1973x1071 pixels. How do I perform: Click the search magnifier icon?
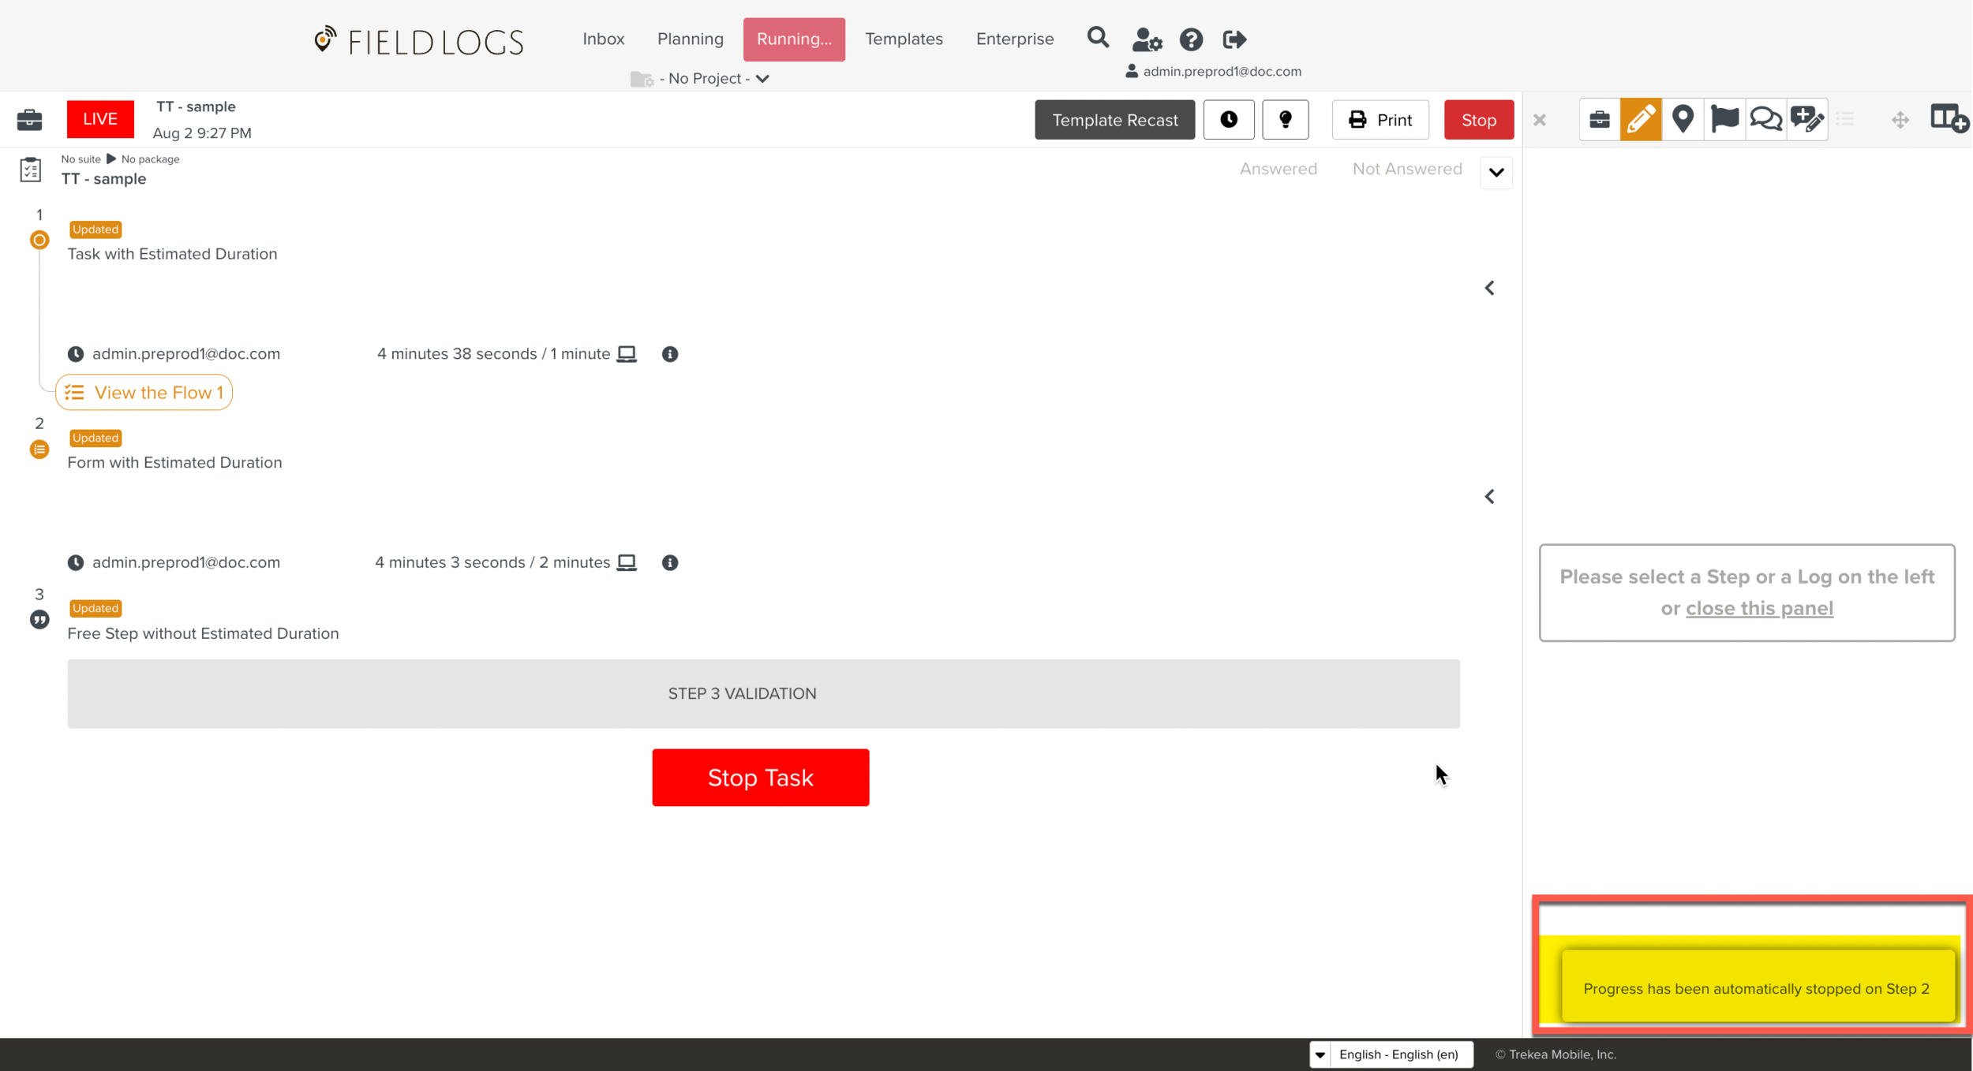(x=1098, y=37)
